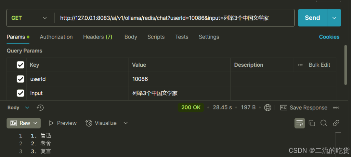Click the vertical scrollbar in the params panel
This screenshot has height=157, width=351.
(345, 65)
